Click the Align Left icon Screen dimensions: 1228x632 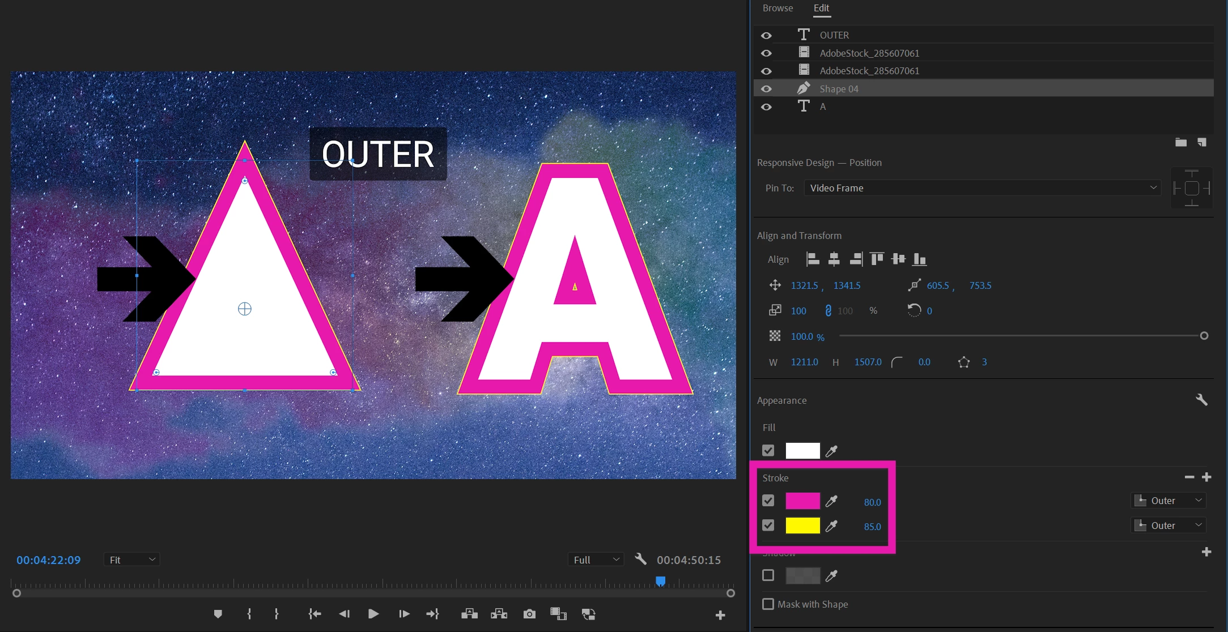click(x=813, y=259)
